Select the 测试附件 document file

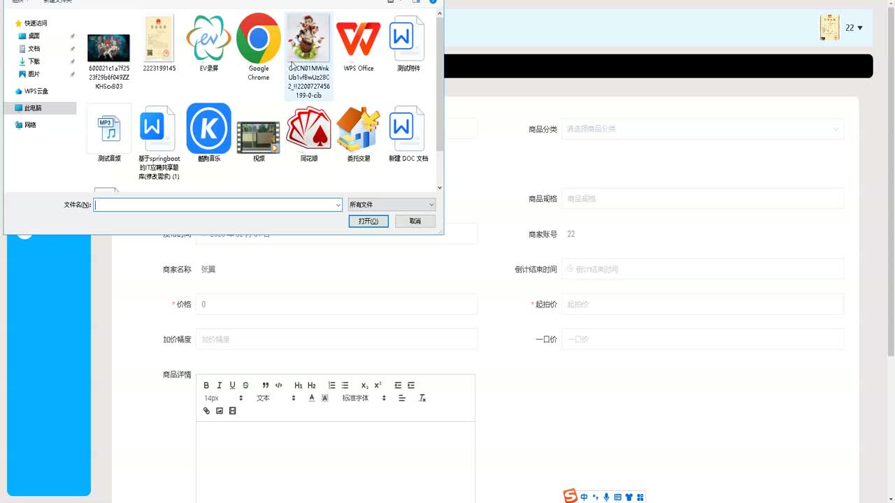pyautogui.click(x=408, y=43)
